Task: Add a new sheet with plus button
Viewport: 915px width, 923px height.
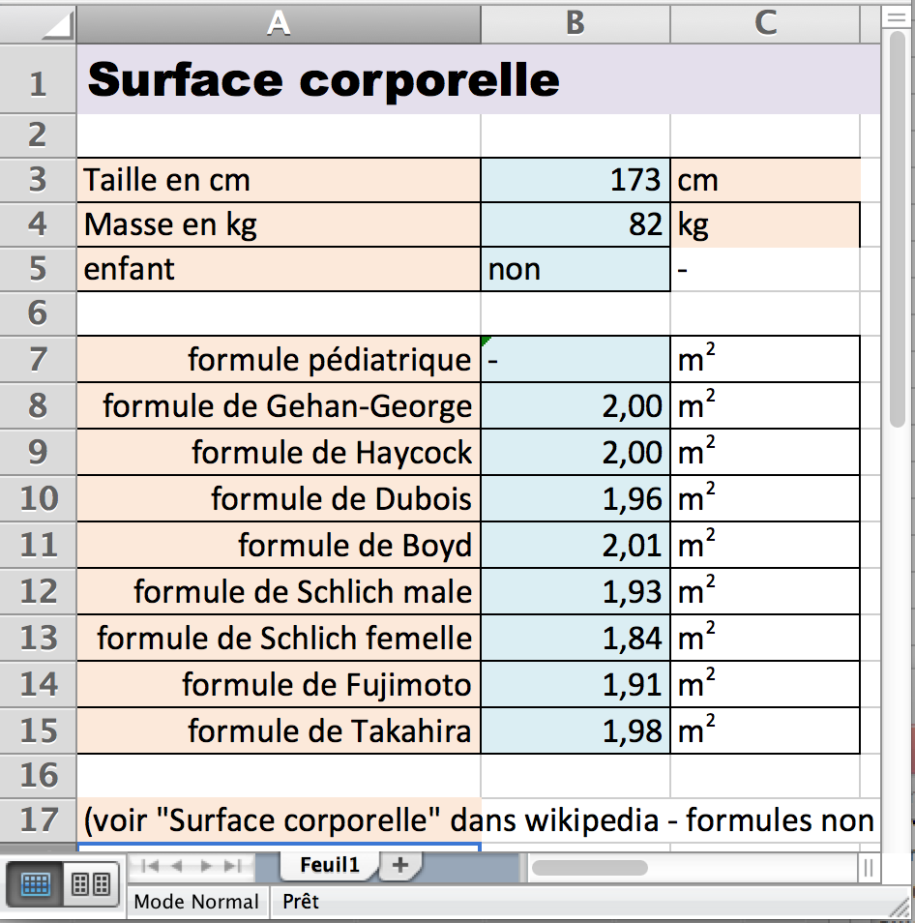Action: click(x=400, y=865)
